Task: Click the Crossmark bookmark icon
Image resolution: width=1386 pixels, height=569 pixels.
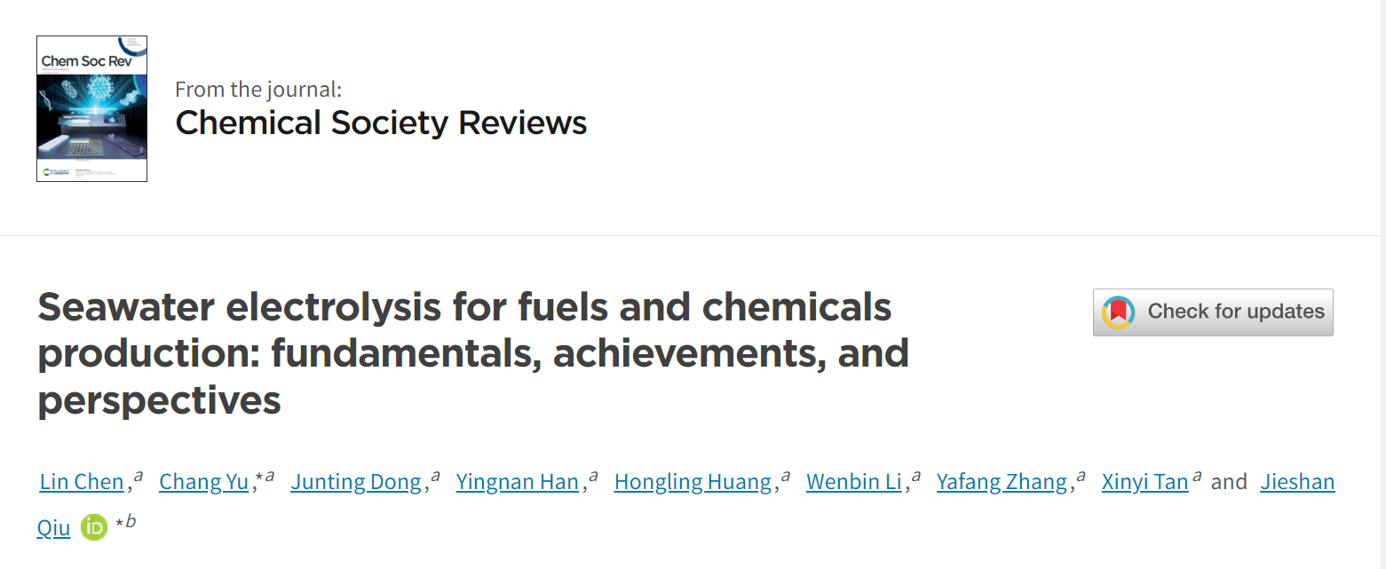Action: pos(1119,312)
